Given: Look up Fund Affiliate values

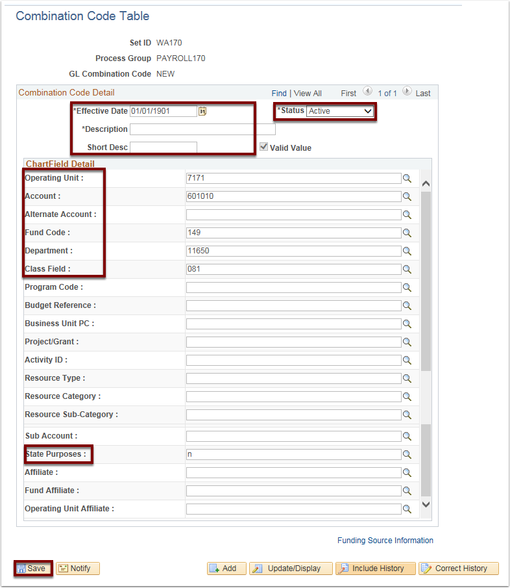Looking at the screenshot, I should 407,491.
